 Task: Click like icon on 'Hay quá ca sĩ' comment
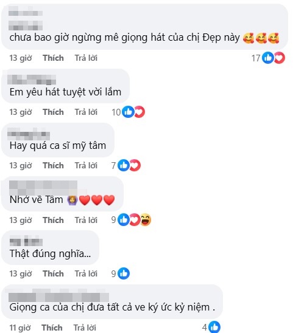(x=124, y=165)
